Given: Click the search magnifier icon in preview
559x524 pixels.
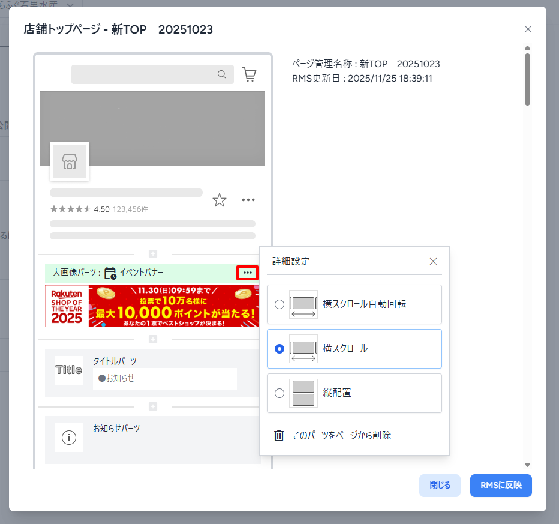Looking at the screenshot, I should point(222,74).
